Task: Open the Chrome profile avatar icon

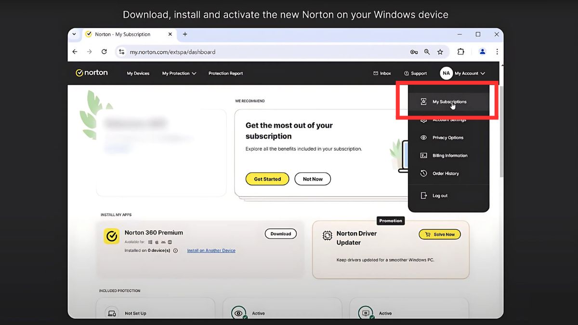Action: click(x=482, y=52)
